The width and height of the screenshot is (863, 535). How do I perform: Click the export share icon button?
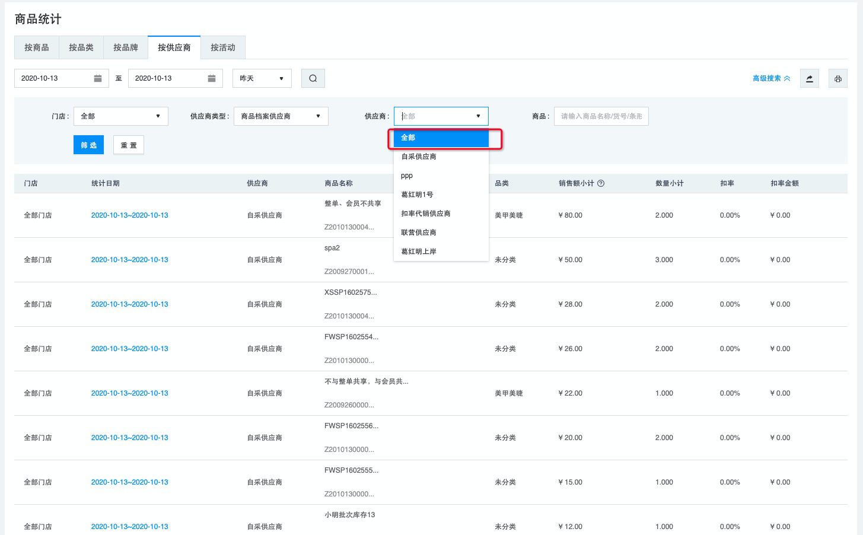[x=809, y=78]
